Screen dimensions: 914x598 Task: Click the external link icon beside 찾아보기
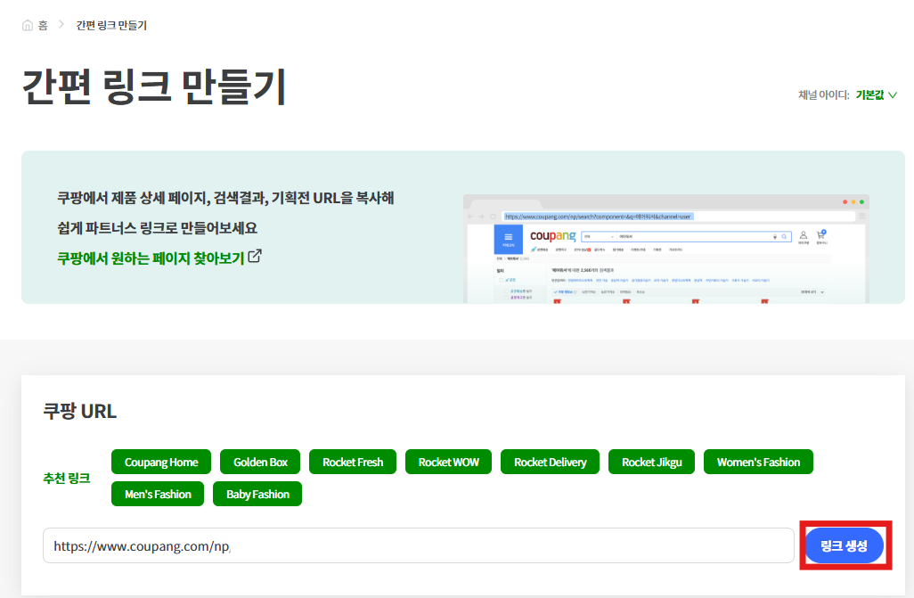(255, 256)
